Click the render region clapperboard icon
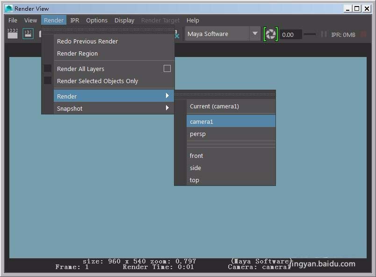Screen dimensions: 376x277 28,34
